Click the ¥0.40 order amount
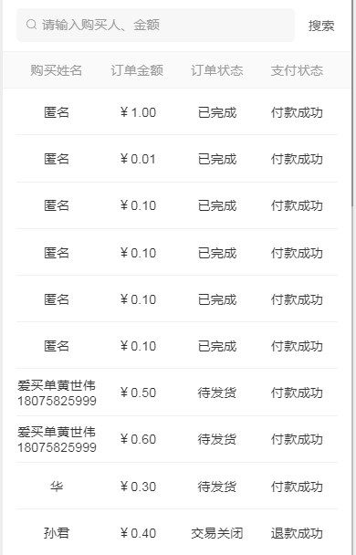This screenshot has height=555, width=356. point(138,533)
